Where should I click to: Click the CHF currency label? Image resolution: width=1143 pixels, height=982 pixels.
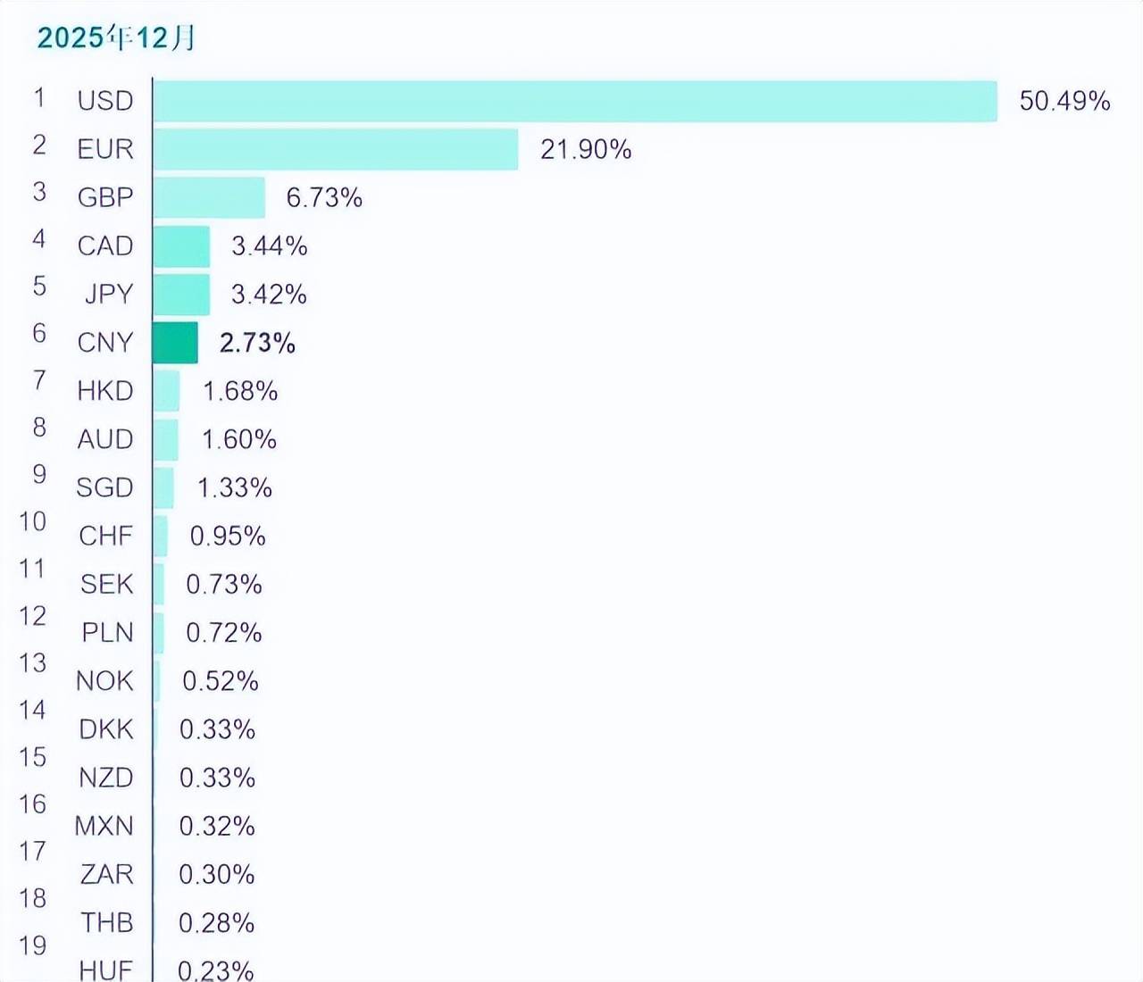coord(106,536)
